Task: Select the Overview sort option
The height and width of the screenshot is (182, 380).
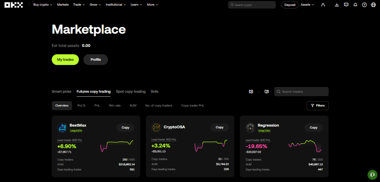Action: tap(62, 106)
